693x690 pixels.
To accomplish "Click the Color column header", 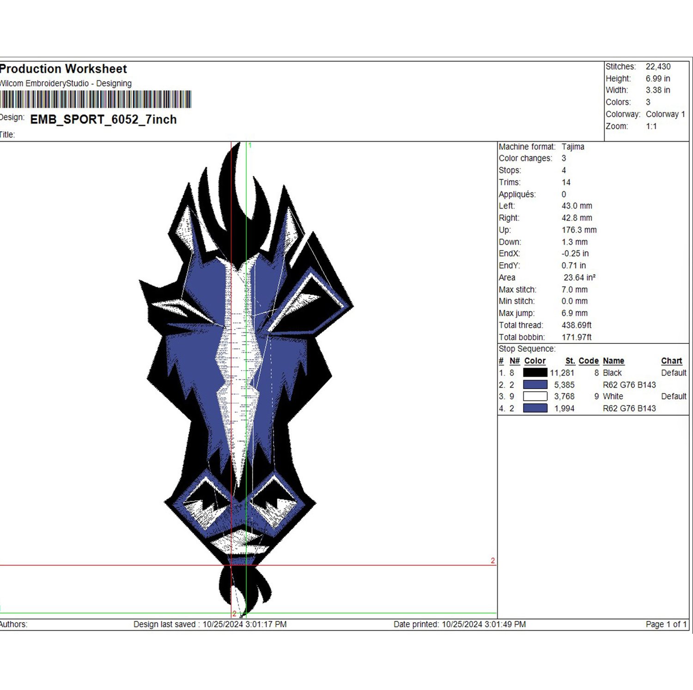I will tap(535, 361).
